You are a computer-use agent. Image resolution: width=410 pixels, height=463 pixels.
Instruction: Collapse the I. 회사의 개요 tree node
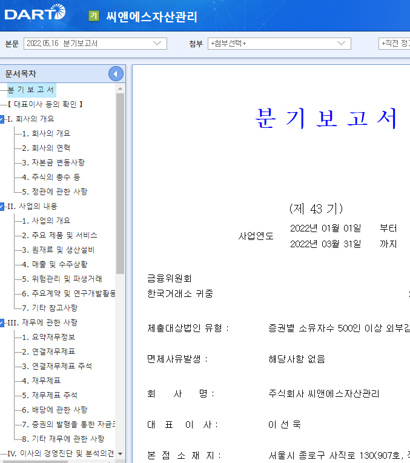2,119
